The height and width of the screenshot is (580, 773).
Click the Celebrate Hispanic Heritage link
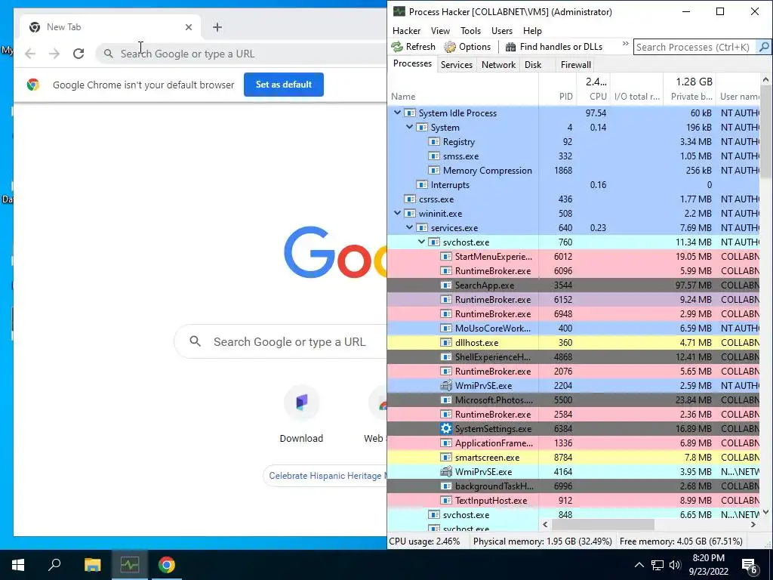coord(325,476)
